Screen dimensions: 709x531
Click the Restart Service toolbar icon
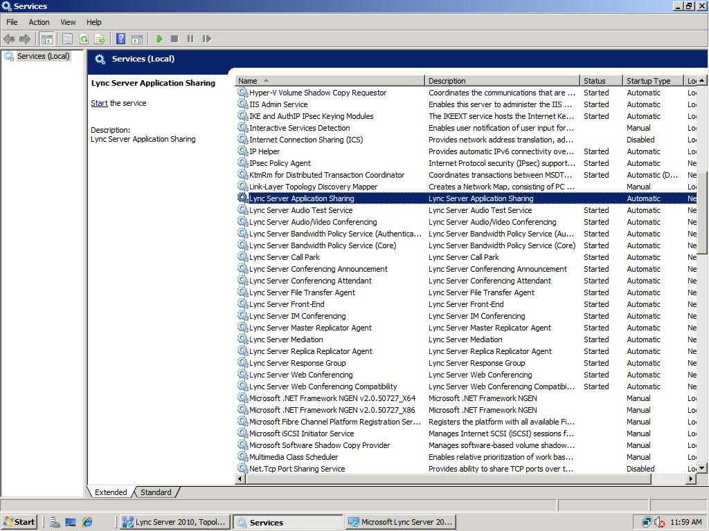tap(206, 39)
